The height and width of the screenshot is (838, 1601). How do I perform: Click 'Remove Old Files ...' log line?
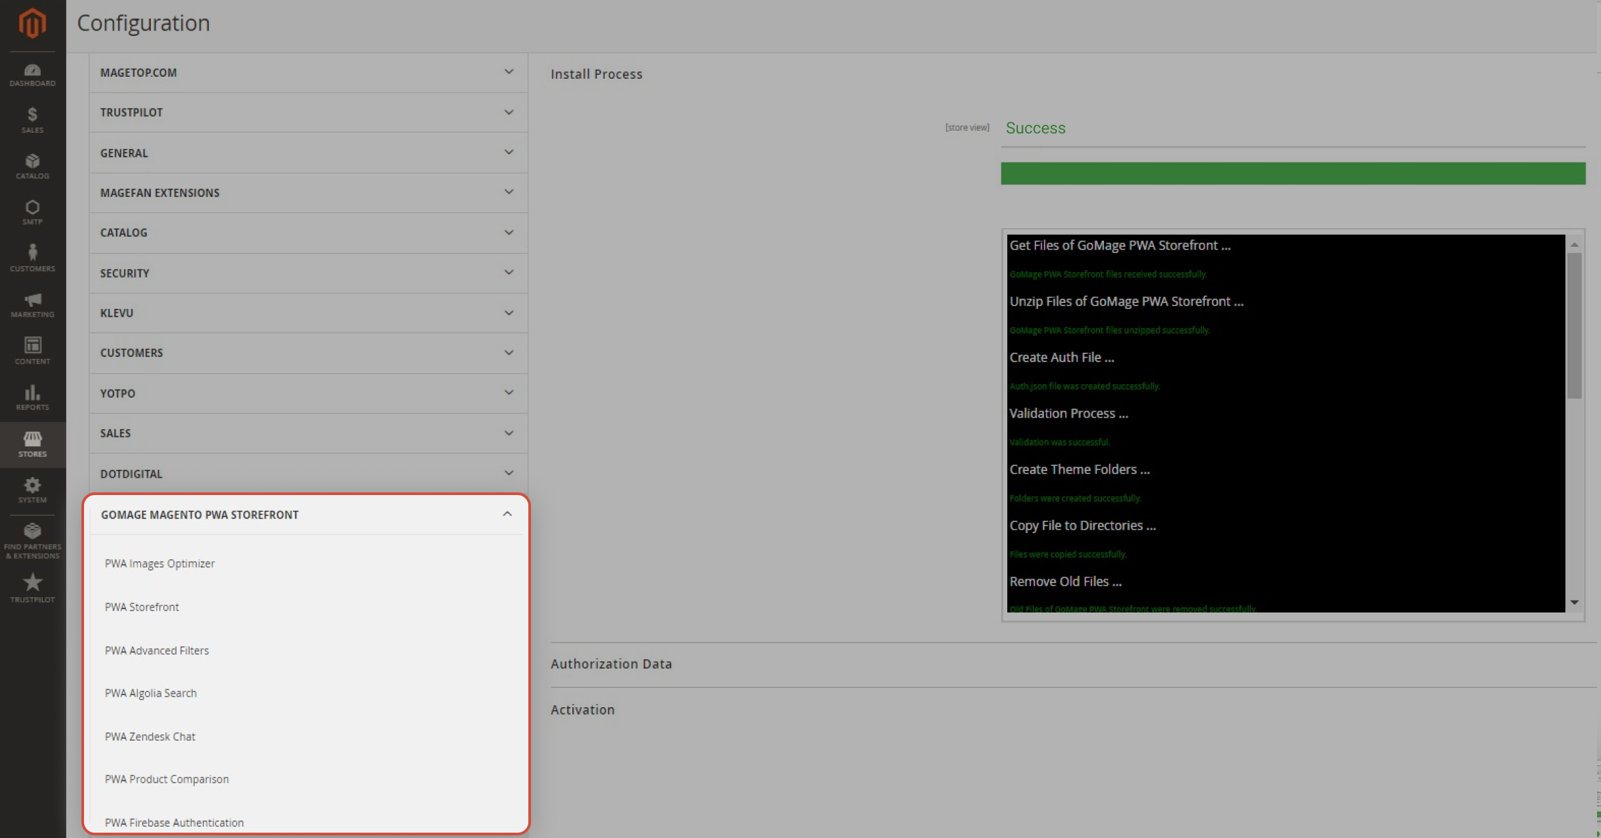pyautogui.click(x=1065, y=582)
